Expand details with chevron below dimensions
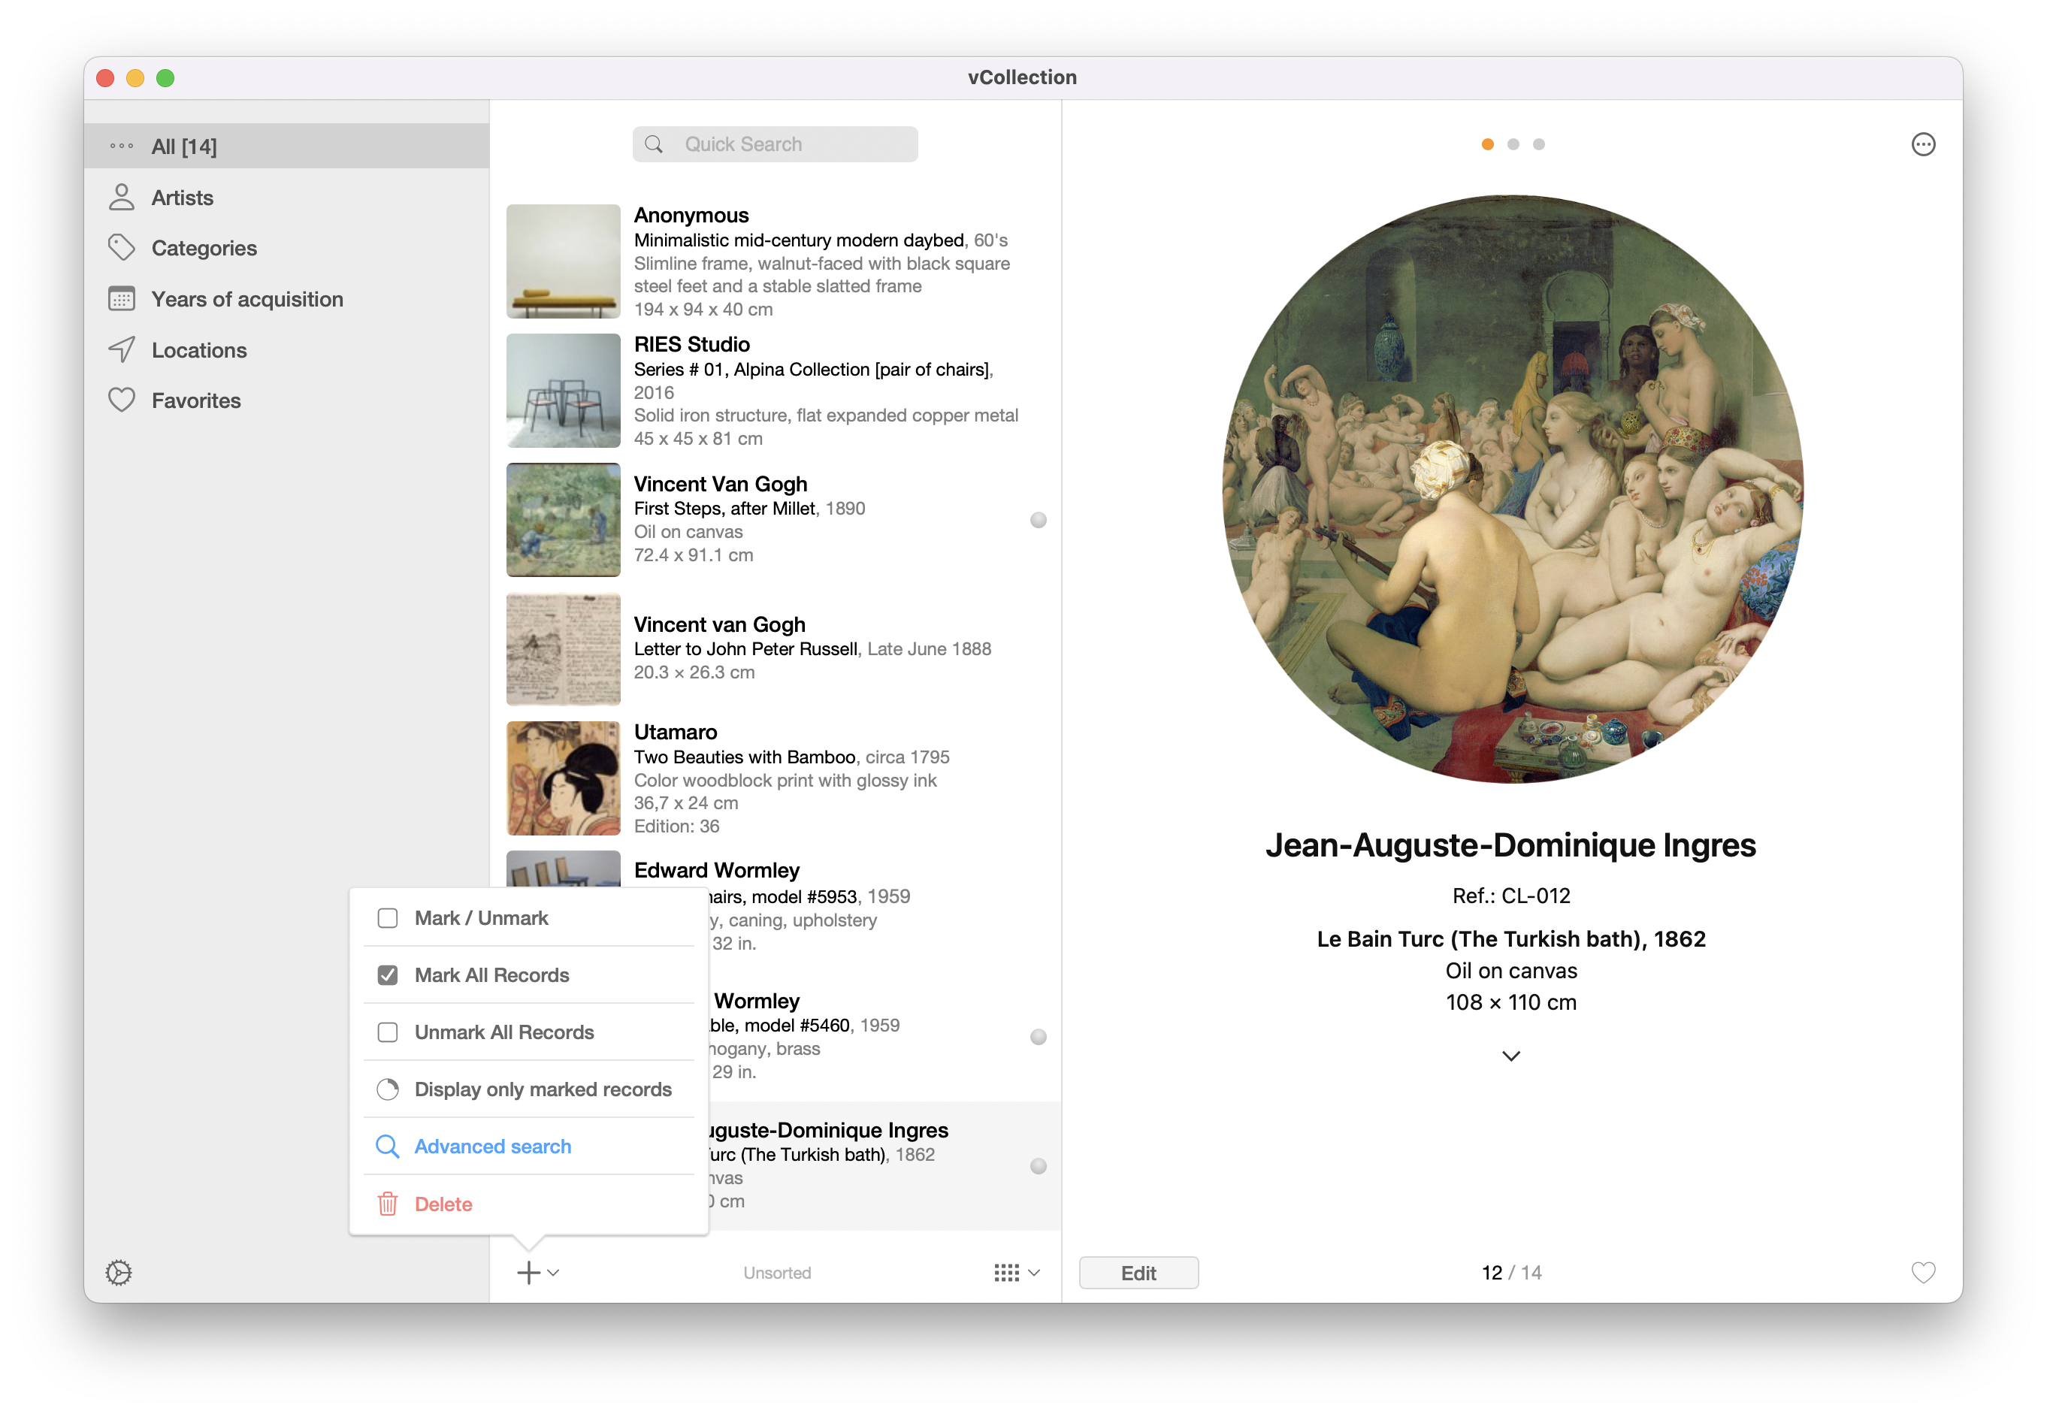 point(1511,1056)
